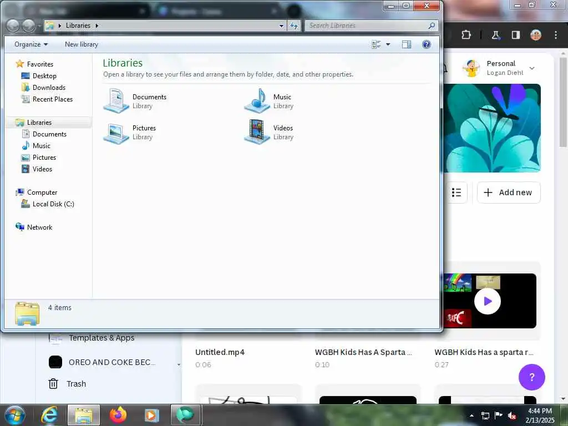Click the network tray icon
This screenshot has height=426, width=568.
485,415
